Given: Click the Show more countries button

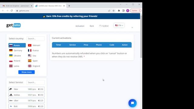Looking at the screenshot, I should pos(26,72).
